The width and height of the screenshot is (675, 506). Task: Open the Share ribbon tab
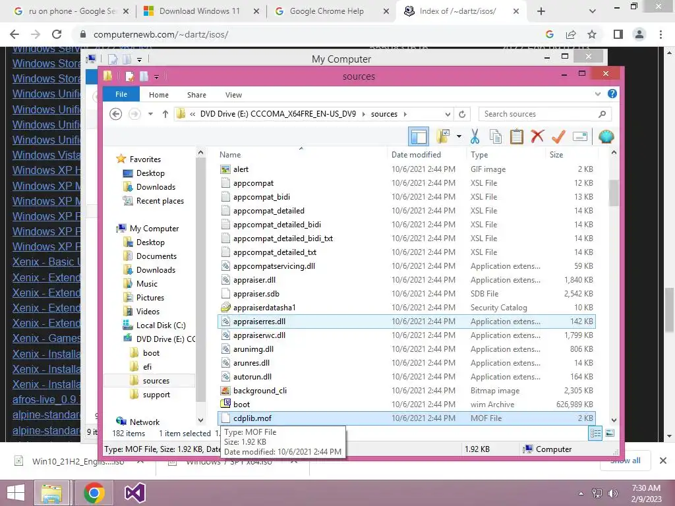[196, 95]
